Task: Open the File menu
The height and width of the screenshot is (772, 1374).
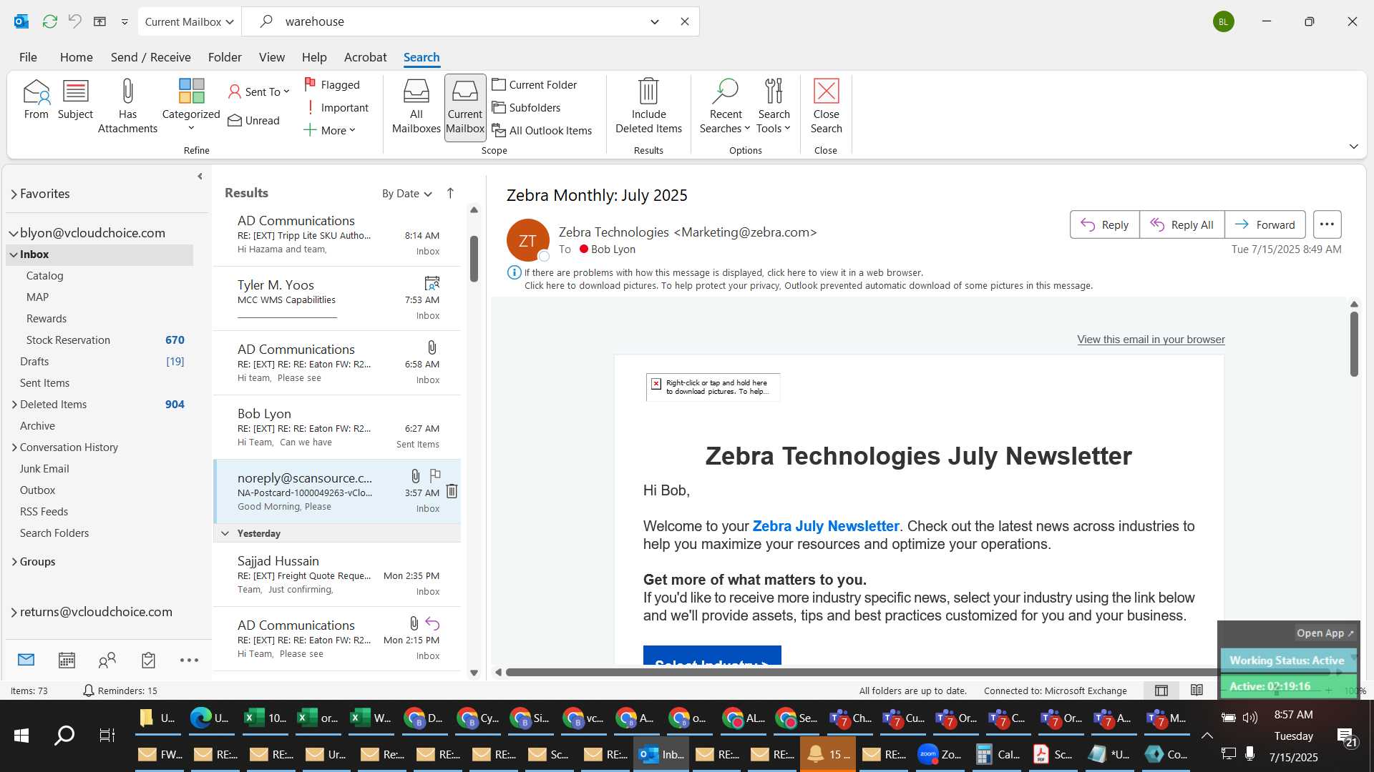Action: pyautogui.click(x=28, y=57)
